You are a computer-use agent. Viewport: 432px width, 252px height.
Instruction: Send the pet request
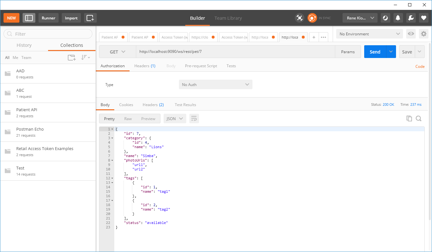tap(375, 51)
